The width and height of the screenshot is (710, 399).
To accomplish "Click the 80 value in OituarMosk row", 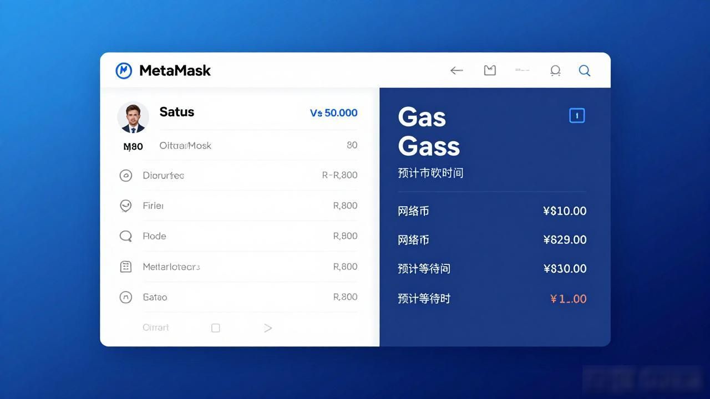I will tap(352, 145).
